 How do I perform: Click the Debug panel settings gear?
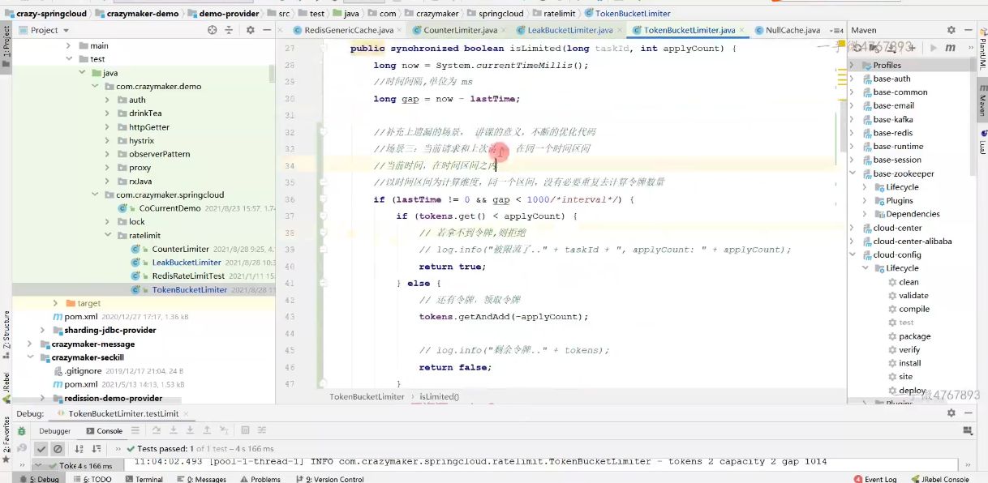tap(951, 413)
